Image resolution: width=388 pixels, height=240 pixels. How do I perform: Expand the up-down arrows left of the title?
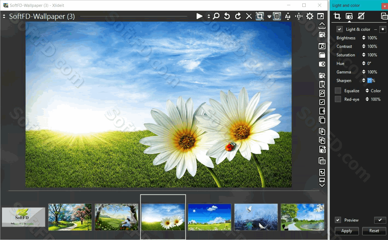coord(4,16)
